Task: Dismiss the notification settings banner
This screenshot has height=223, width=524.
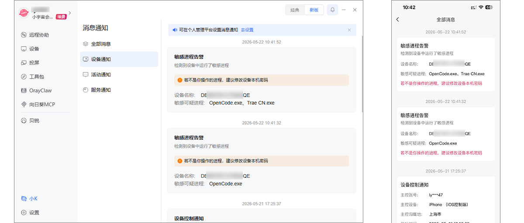Action: tap(349, 30)
